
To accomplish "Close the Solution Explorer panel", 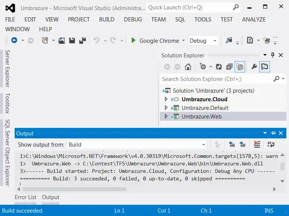I will pyautogui.click(x=281, y=55).
